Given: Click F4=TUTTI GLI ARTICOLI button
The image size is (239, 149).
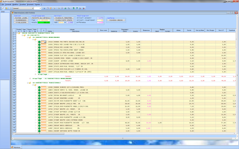Looking at the screenshot, I should pos(41,18).
